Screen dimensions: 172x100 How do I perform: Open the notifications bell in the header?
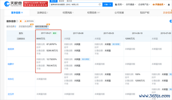tap(169, 5)
